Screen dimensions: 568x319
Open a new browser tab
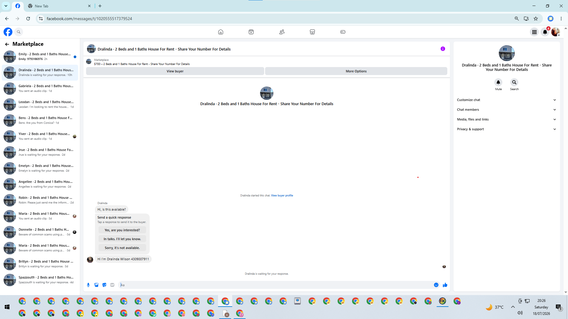coord(100,6)
